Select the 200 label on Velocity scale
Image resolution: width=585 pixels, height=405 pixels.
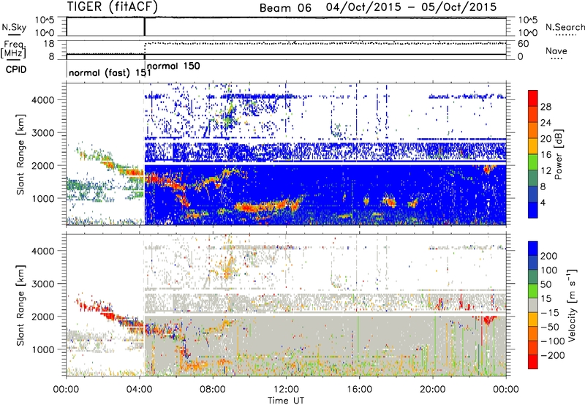[549, 256]
